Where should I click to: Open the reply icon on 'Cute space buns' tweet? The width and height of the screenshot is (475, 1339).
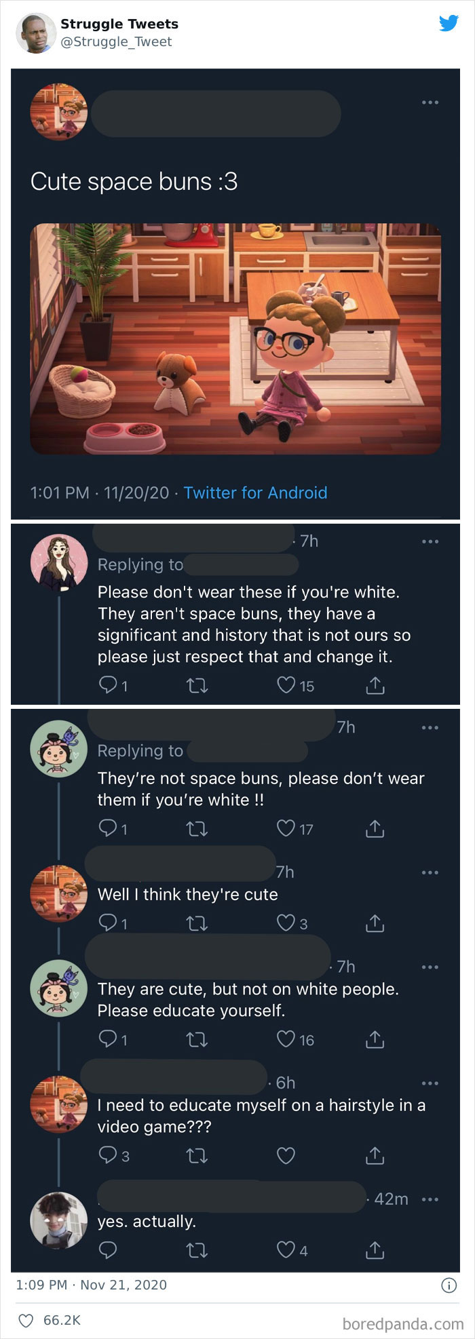coord(108,685)
